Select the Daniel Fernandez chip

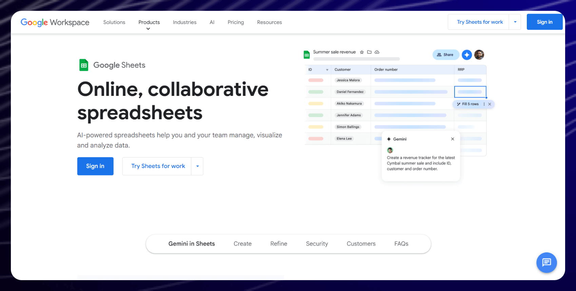click(350, 92)
